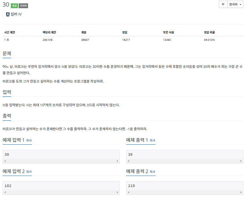Copy sample input 2 using 복사
The width and height of the screenshot is (246, 198).
(29, 172)
